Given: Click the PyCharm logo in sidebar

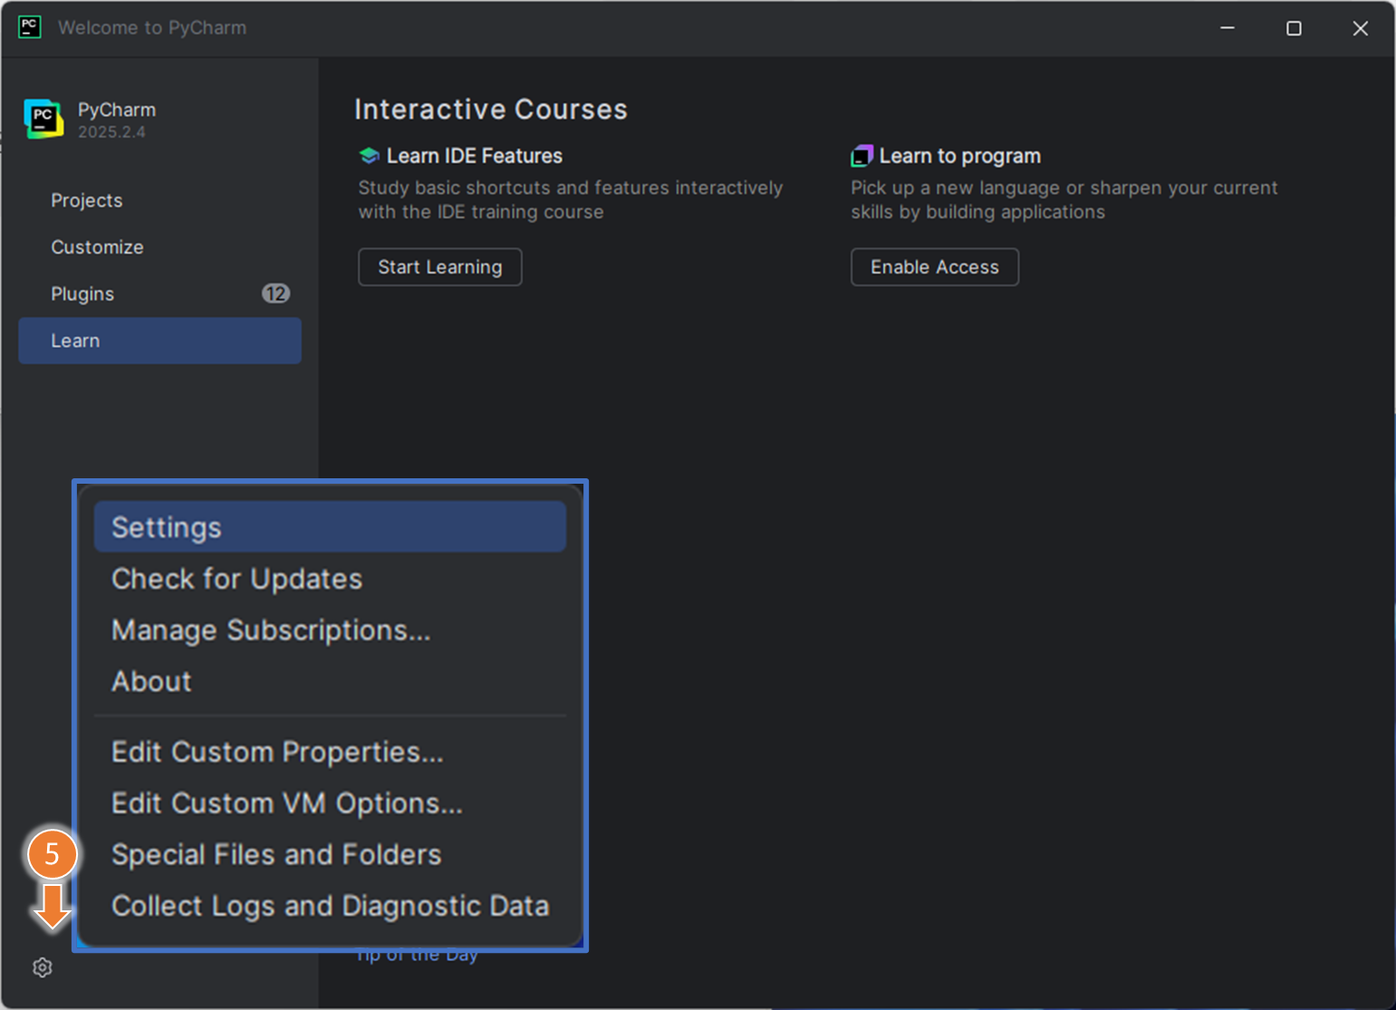Looking at the screenshot, I should coord(43,119).
